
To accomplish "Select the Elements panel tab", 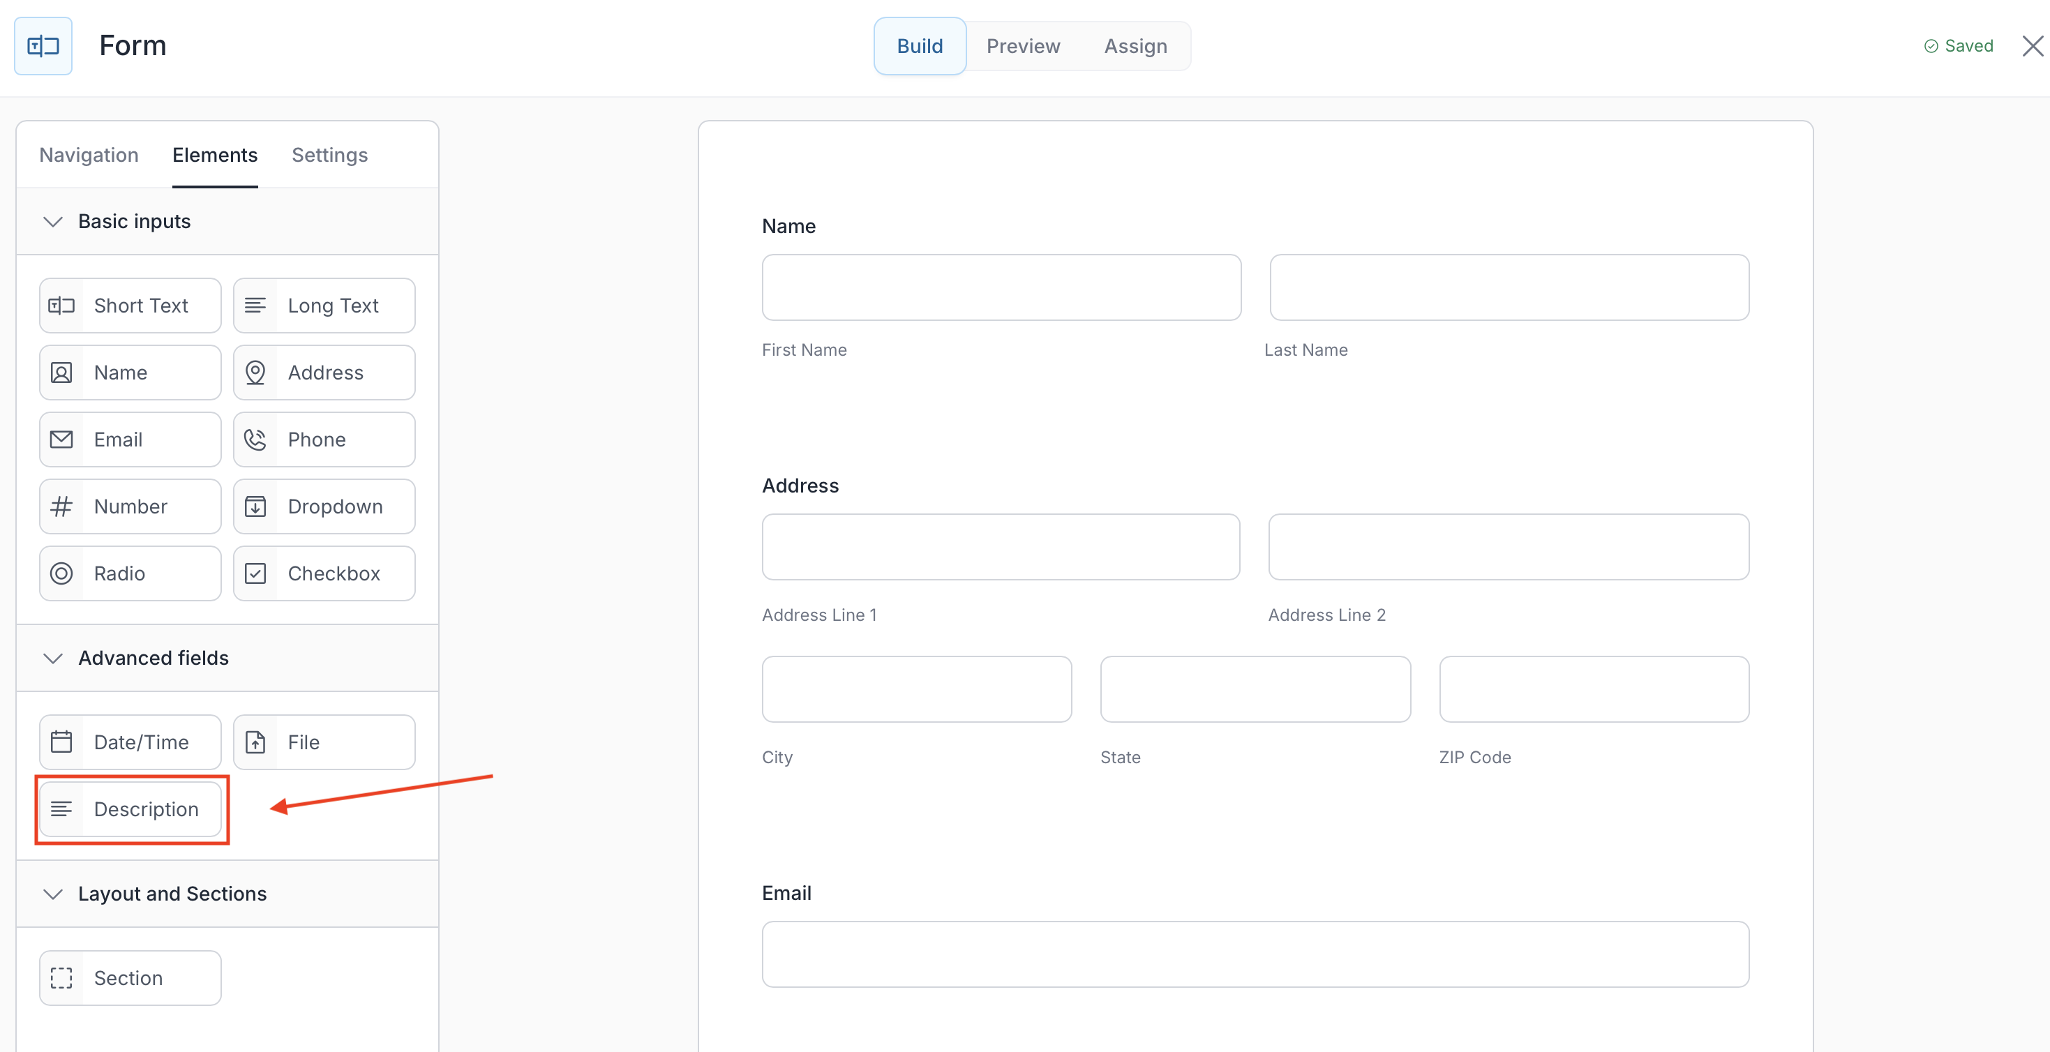I will click(215, 155).
